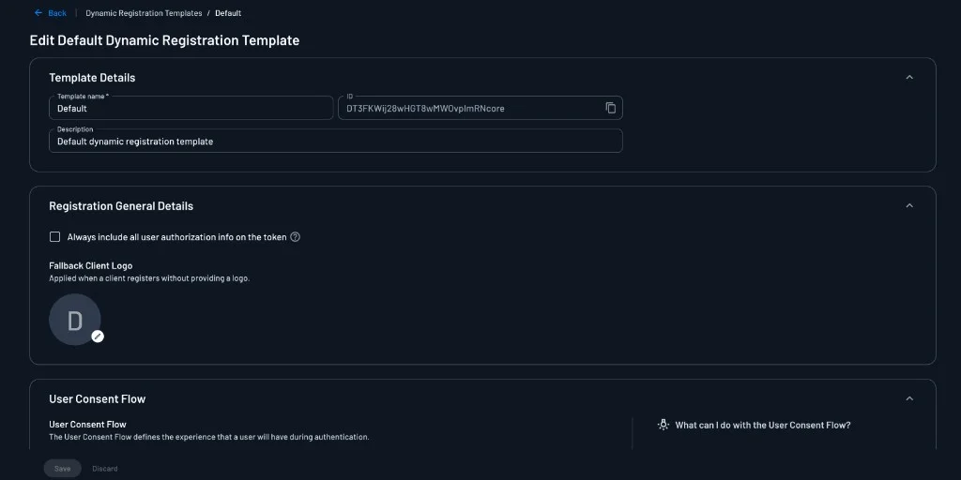Click the Template Details heading
This screenshot has width=961, height=480.
92,78
